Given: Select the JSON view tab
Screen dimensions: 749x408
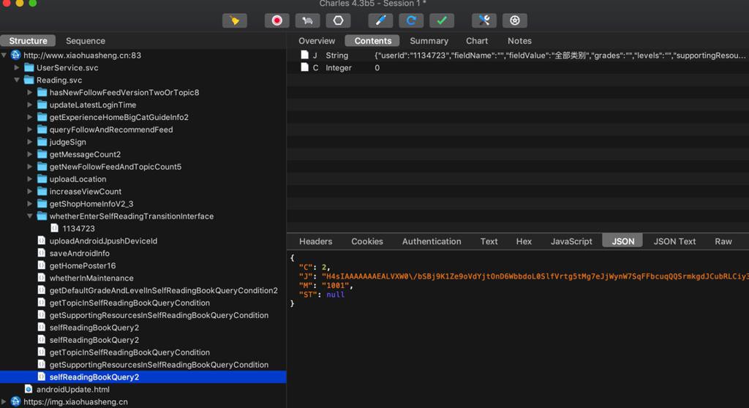Looking at the screenshot, I should click(623, 241).
